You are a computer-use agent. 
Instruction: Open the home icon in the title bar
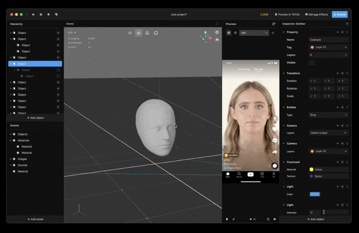click(x=33, y=14)
